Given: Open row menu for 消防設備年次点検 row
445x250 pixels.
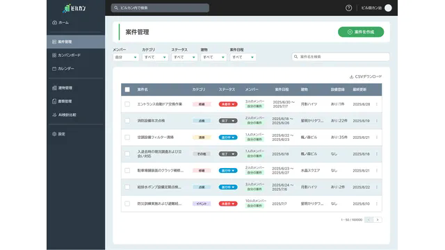Looking at the screenshot, I should 377,121.
